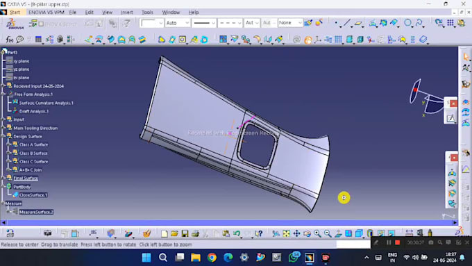Pause the screen recording
Viewport: 472px width, 266px height.
pos(389,242)
